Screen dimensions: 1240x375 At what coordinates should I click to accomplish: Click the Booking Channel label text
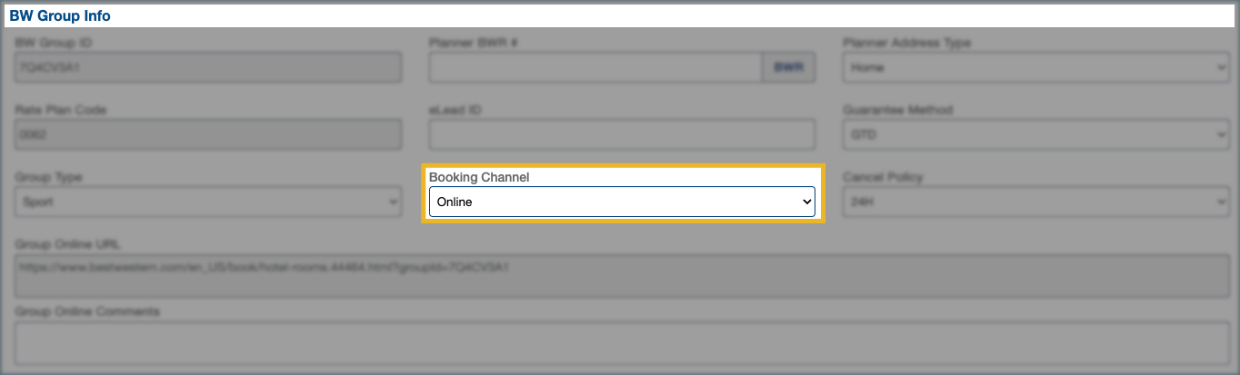click(479, 177)
